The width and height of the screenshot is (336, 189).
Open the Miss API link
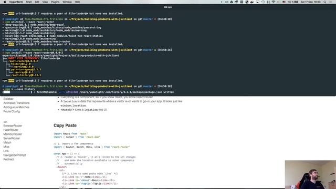point(6,147)
